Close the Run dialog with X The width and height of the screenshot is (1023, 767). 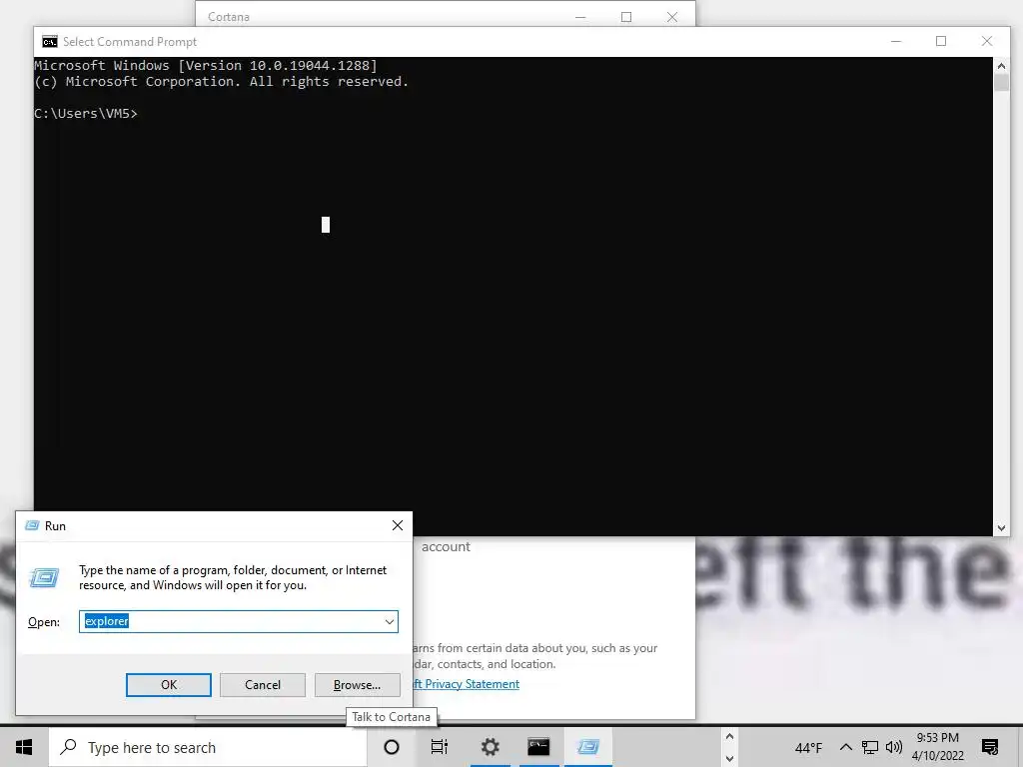click(398, 525)
